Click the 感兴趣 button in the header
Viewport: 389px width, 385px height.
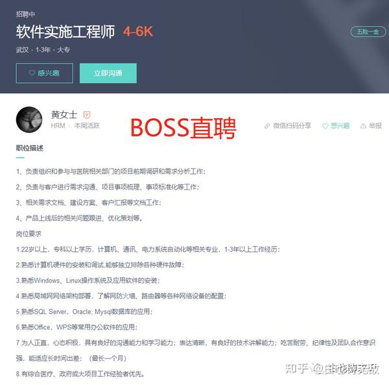click(44, 73)
